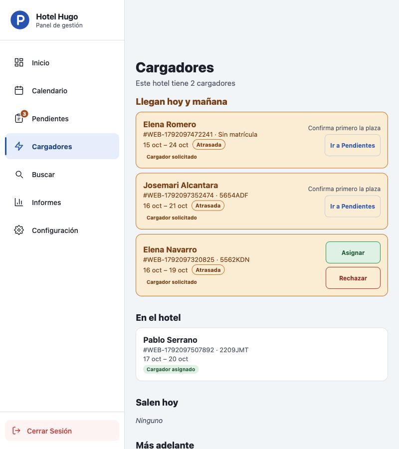The height and width of the screenshot is (449, 399).
Task: Click the Pablo Serrano name
Action: click(x=170, y=340)
